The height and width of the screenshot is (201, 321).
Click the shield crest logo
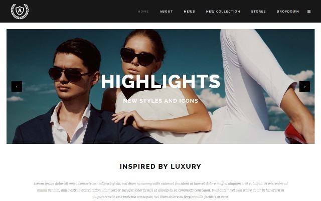[20, 11]
